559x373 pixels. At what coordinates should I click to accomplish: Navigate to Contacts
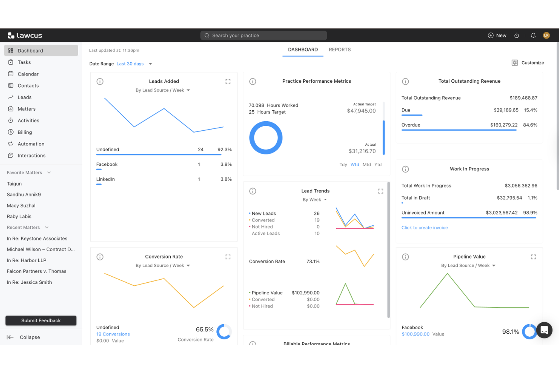pyautogui.click(x=28, y=85)
